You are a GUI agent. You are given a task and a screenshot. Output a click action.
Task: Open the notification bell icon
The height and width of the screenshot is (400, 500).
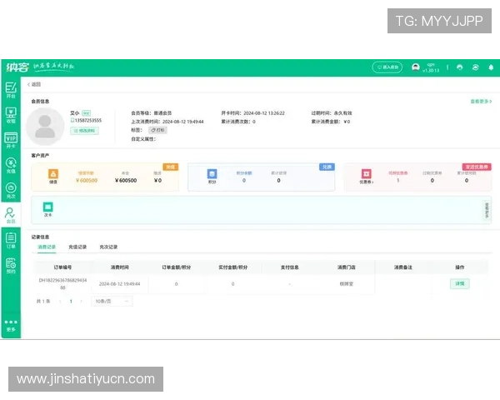tap(491, 67)
